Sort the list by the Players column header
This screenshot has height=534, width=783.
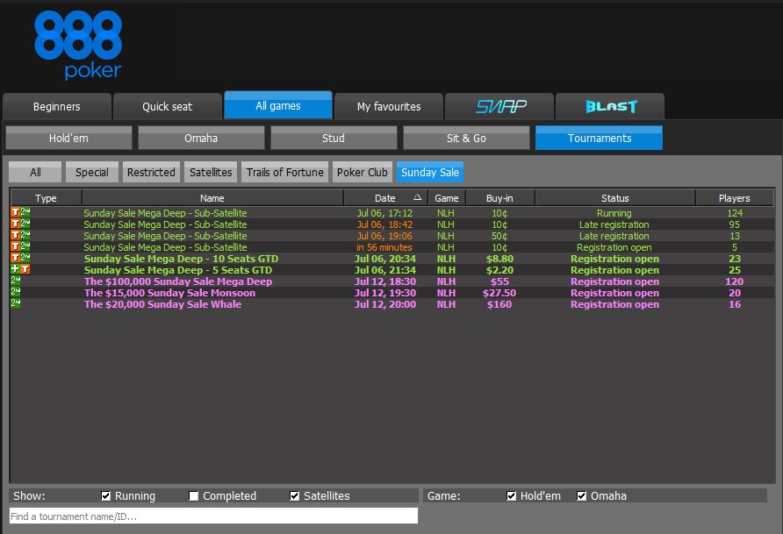[x=734, y=198]
